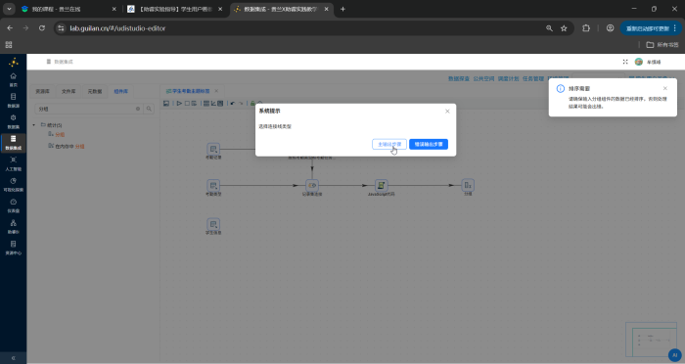
Task: Switch to the 我的课程 browser tab
Action: (69, 9)
